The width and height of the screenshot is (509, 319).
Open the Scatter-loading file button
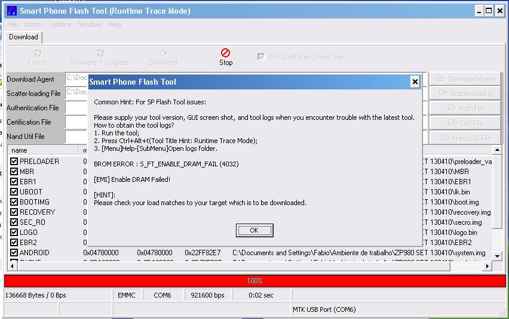point(465,93)
